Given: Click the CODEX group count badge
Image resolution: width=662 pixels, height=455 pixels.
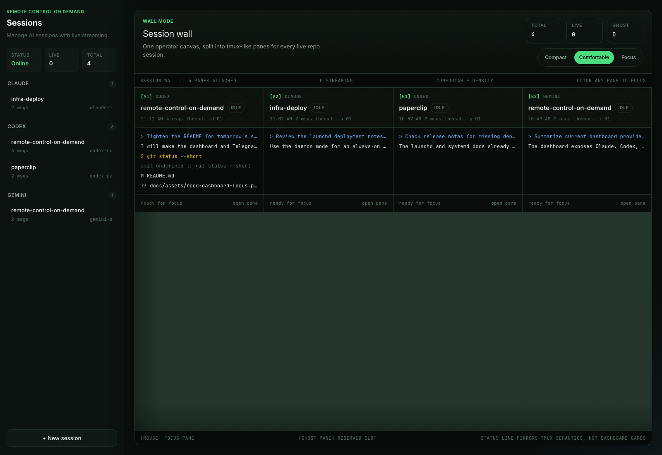Looking at the screenshot, I should click(x=112, y=127).
